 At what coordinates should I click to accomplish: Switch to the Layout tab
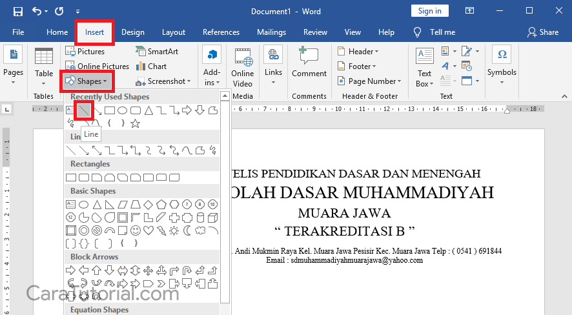[174, 32]
